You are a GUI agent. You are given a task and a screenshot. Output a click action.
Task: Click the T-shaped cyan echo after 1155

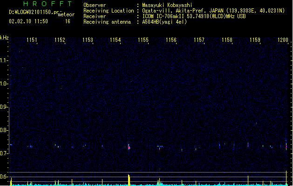click(x=160, y=147)
